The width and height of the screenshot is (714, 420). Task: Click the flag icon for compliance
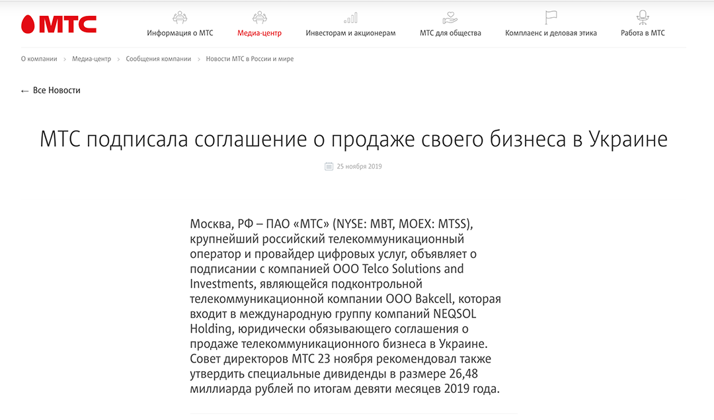[551, 18]
